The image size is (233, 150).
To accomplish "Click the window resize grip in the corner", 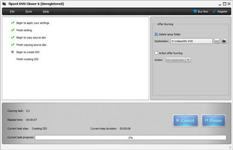I will (230, 147).
